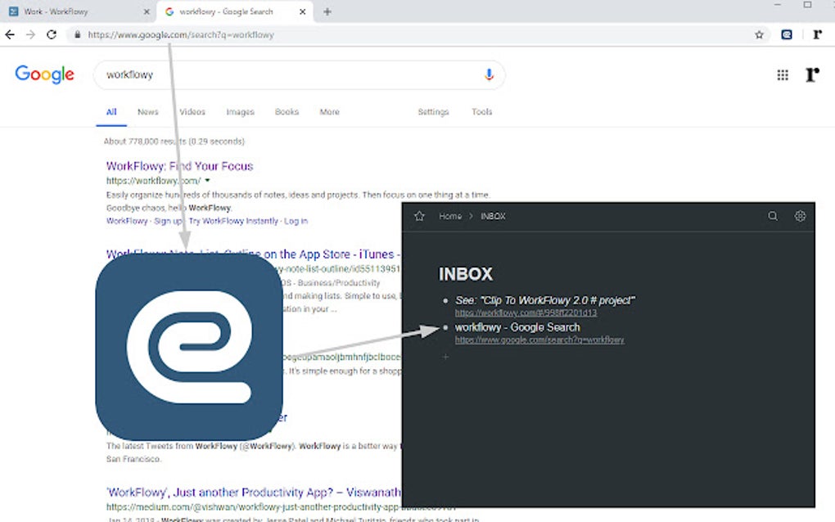Open the Google apps grid

click(783, 74)
